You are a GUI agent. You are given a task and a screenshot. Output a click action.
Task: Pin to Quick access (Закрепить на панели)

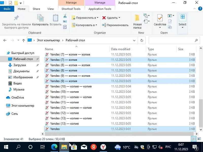pos(16,22)
